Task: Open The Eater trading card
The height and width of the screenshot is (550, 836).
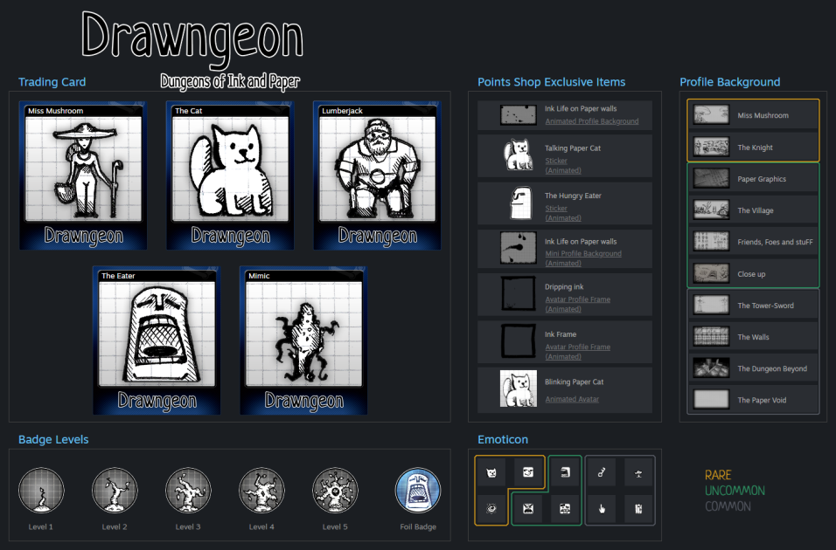Action: point(157,340)
